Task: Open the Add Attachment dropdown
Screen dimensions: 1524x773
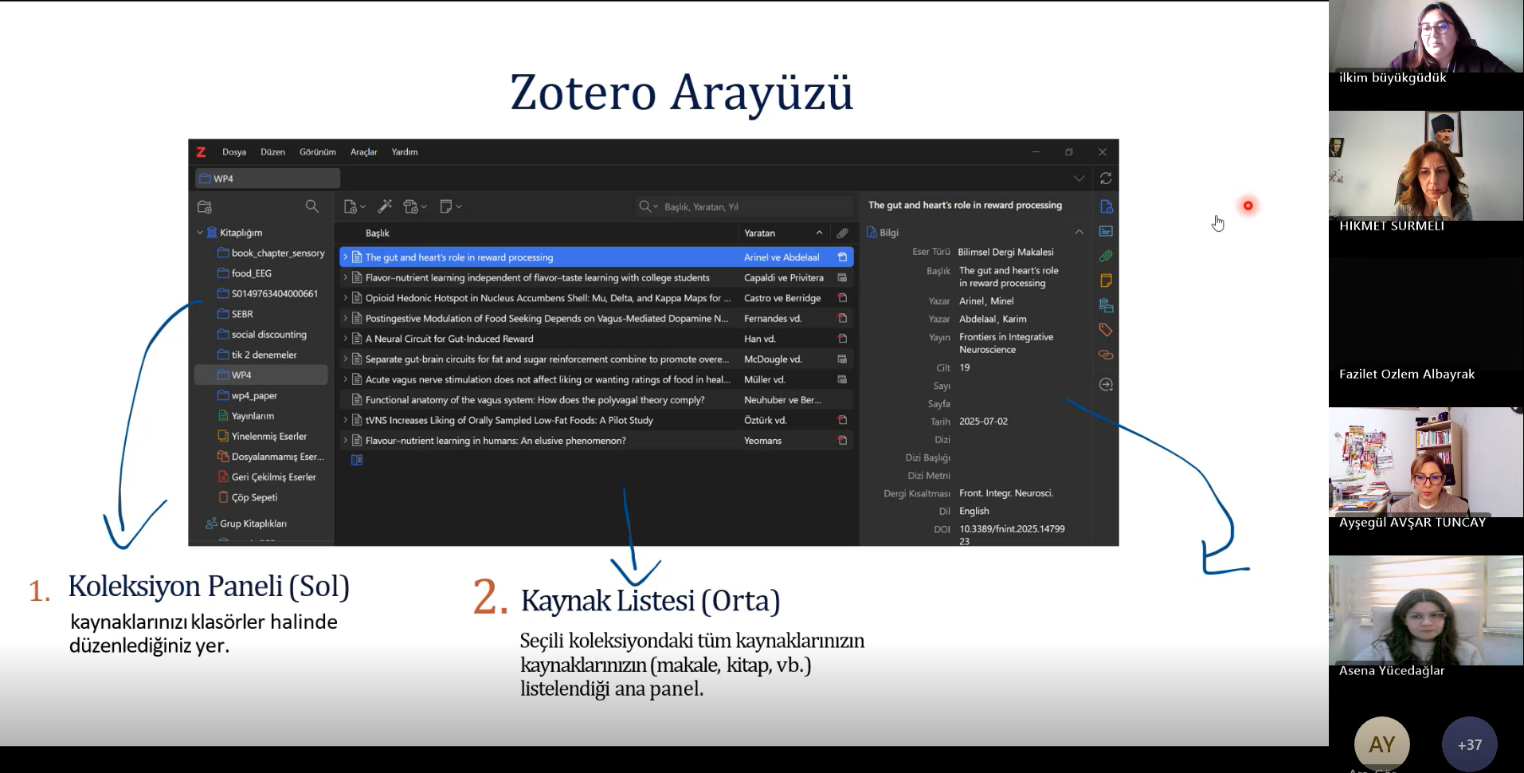Action: 414,207
